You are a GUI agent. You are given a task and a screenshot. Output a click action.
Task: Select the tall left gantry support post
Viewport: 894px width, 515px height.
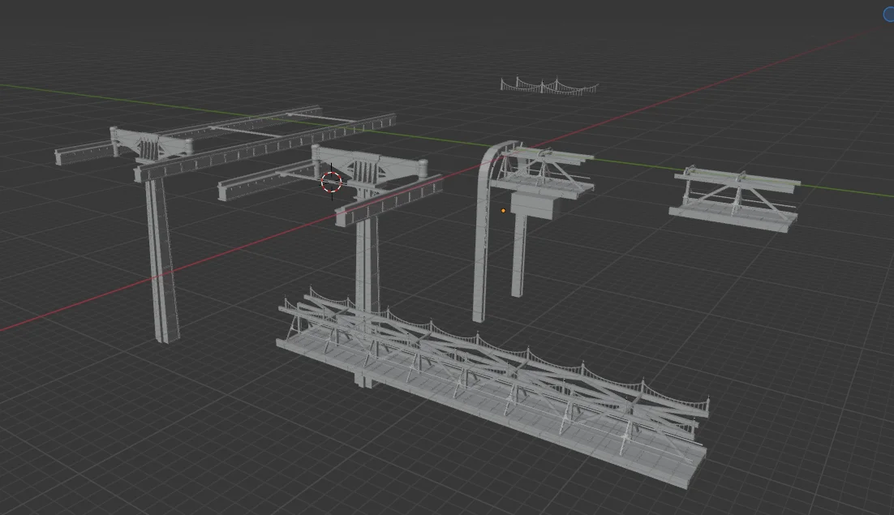coord(162,260)
